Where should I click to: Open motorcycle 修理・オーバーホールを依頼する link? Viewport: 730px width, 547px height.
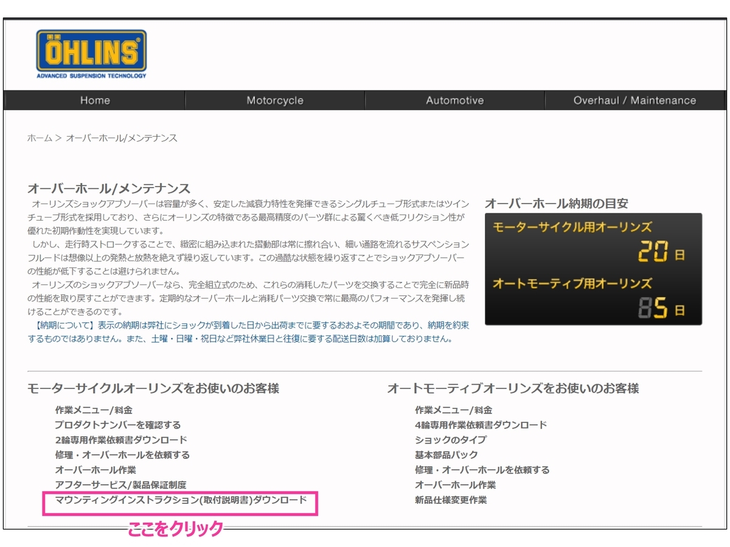122,455
